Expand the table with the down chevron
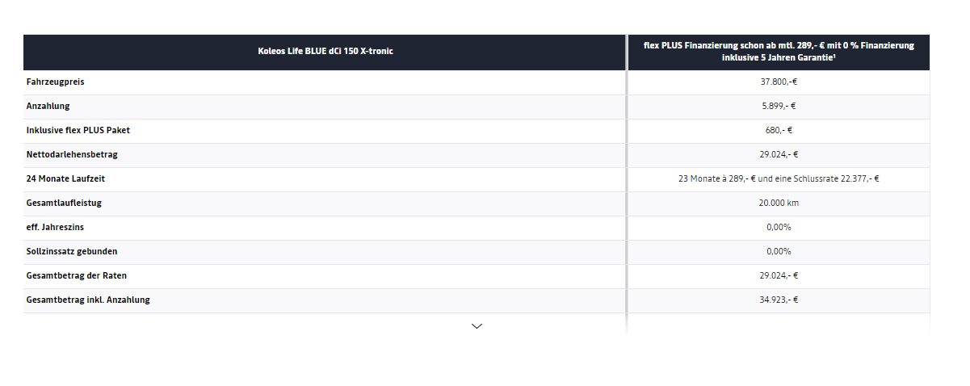970x386 pixels. pyautogui.click(x=477, y=326)
